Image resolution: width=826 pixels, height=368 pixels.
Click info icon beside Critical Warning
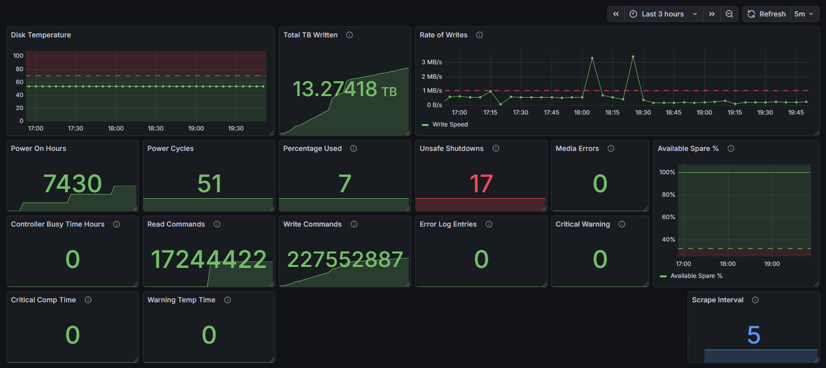[x=622, y=224]
